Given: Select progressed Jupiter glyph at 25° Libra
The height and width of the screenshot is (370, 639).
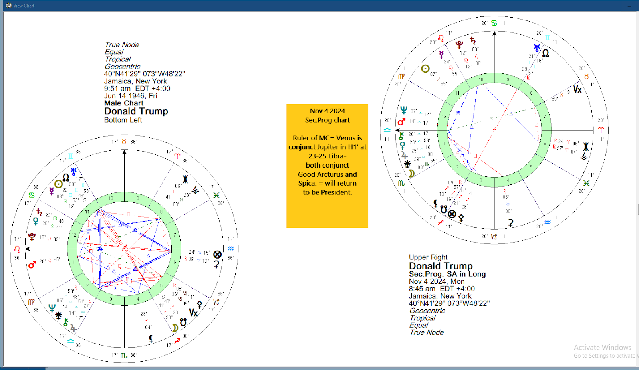Looking at the screenshot, I should (x=404, y=155).
